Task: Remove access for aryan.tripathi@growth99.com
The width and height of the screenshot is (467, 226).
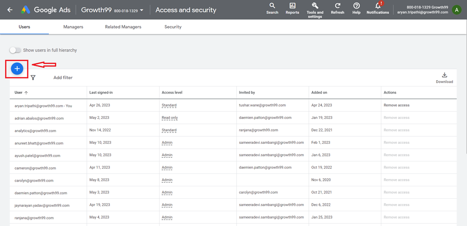Action: pyautogui.click(x=397, y=105)
